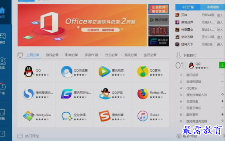Screen dimensions: 225x141
Task: Click the Honeyview app name text
Action: click(43, 115)
